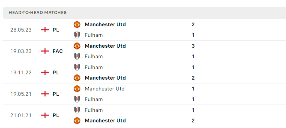
Task: Click England flag icon beside 19.05.21 PL
Action: (x=45, y=94)
